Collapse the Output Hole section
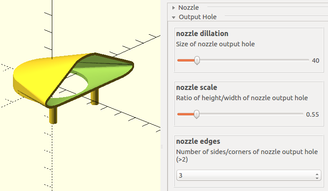The height and width of the screenshot is (191, 328). click(x=174, y=17)
